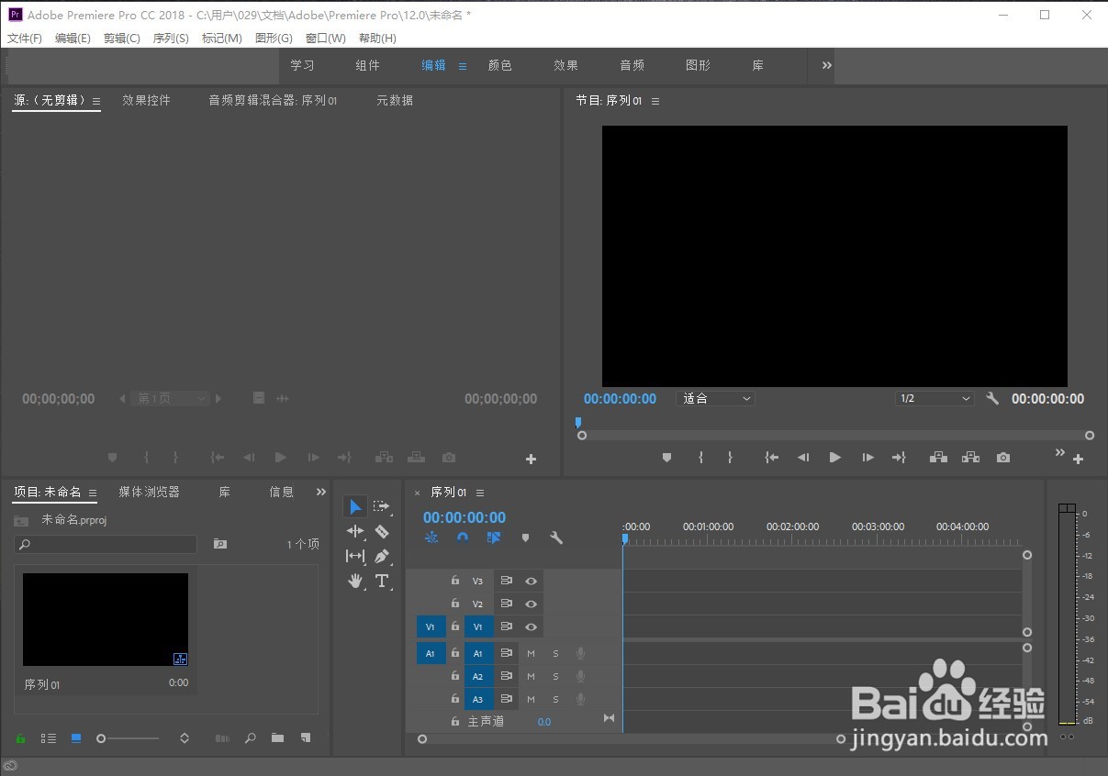Viewport: 1108px width, 776px height.
Task: Open the 文件(F) menu
Action: (x=25, y=39)
